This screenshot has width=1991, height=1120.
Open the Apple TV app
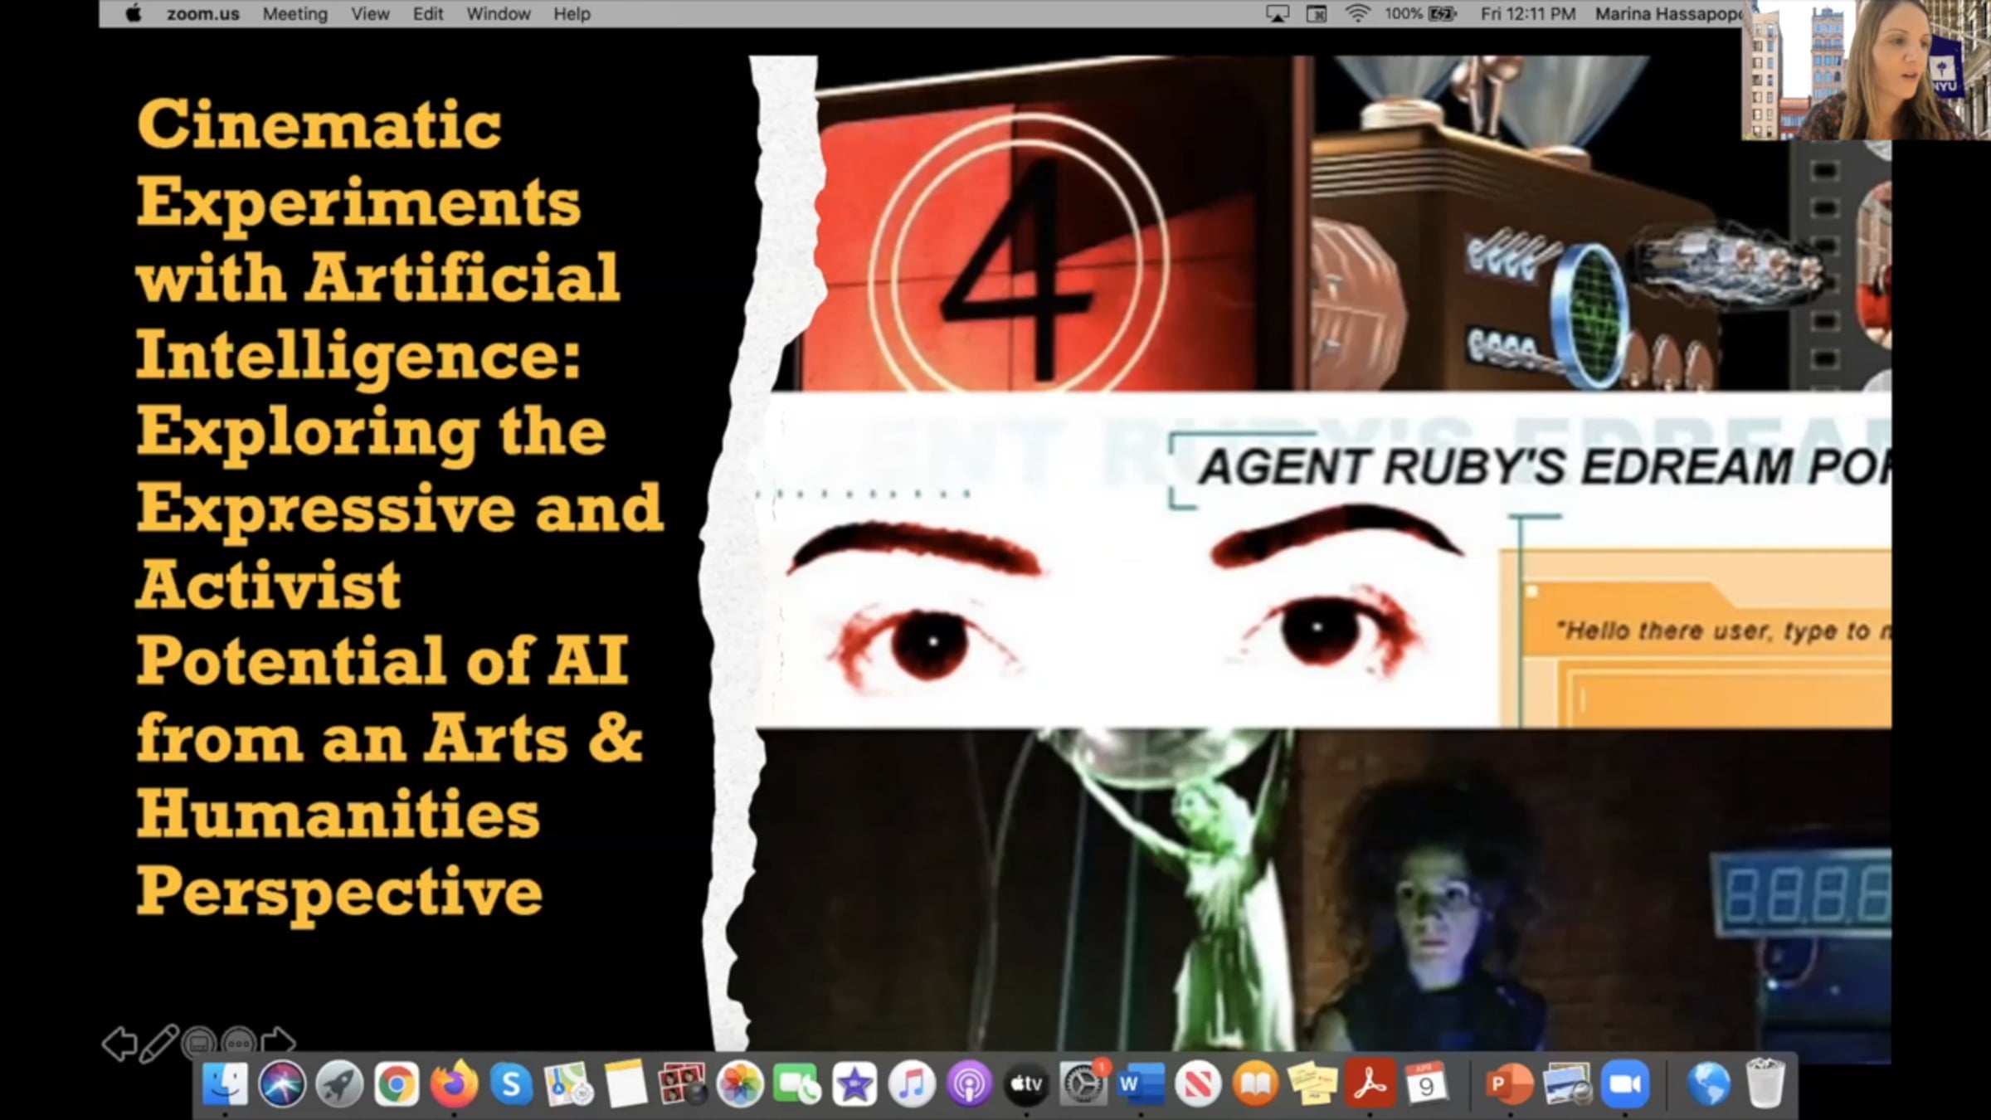pos(1026,1084)
